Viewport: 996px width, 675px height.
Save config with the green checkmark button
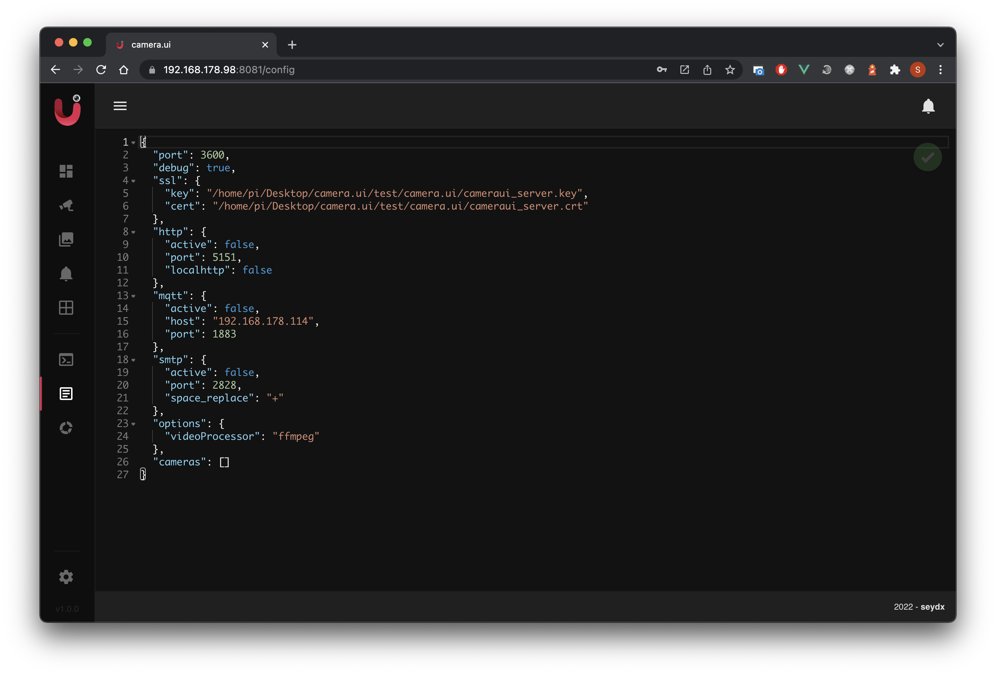point(927,157)
